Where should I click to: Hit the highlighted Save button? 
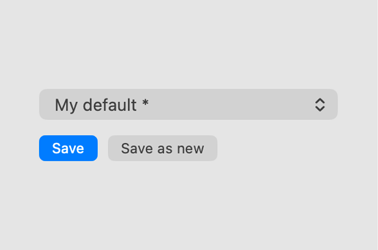point(68,148)
